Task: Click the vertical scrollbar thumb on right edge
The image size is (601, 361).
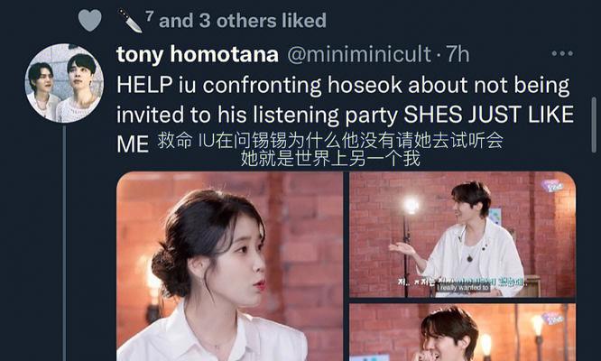Action: tap(594, 125)
